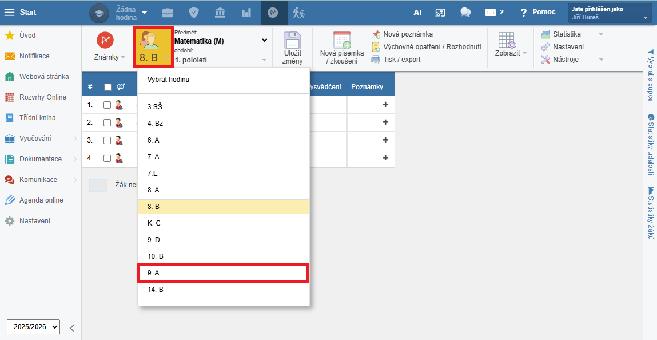This screenshot has width=657, height=340.
Task: Click the envelope mail icon
Action: 490,13
